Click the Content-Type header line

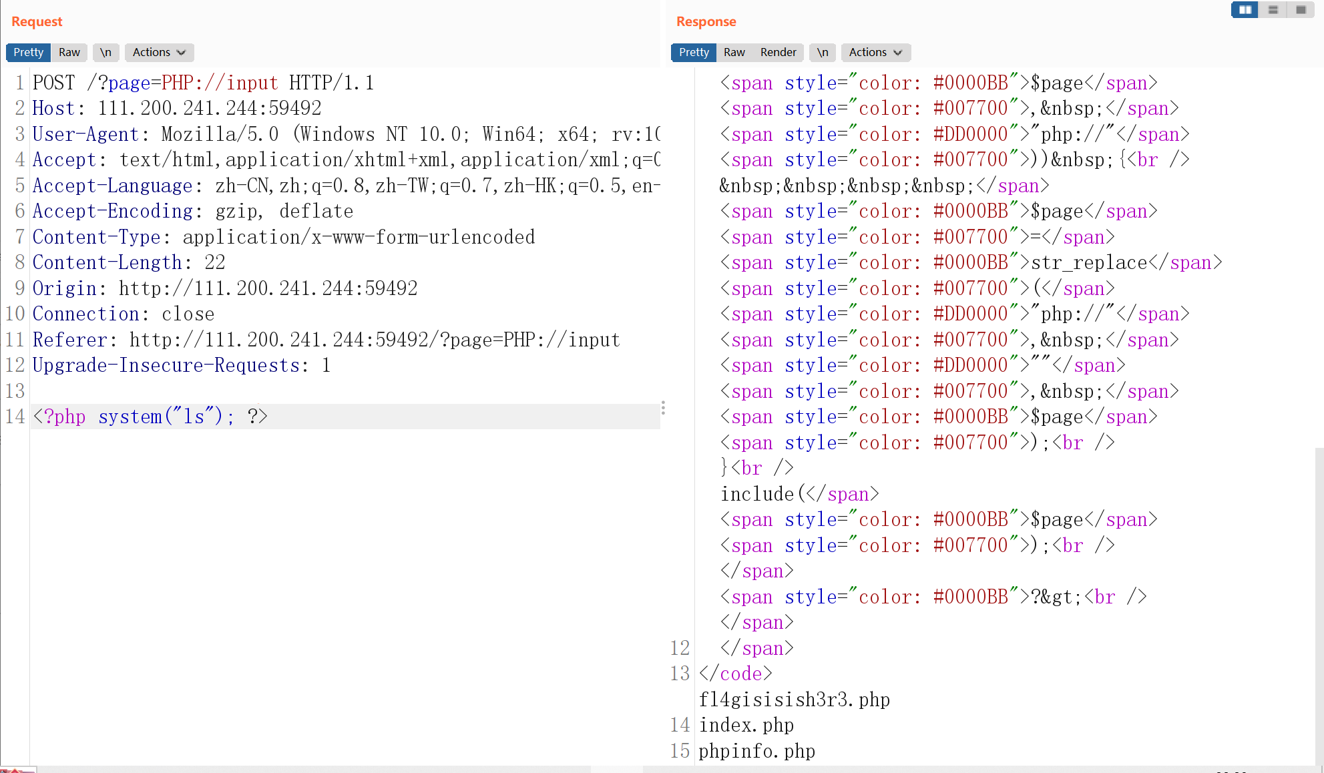coord(284,237)
